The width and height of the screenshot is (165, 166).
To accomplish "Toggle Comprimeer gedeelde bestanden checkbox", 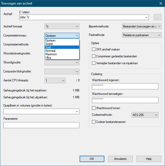I will click(94, 56).
